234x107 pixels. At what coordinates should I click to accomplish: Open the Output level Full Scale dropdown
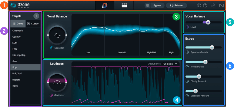pos(170,64)
